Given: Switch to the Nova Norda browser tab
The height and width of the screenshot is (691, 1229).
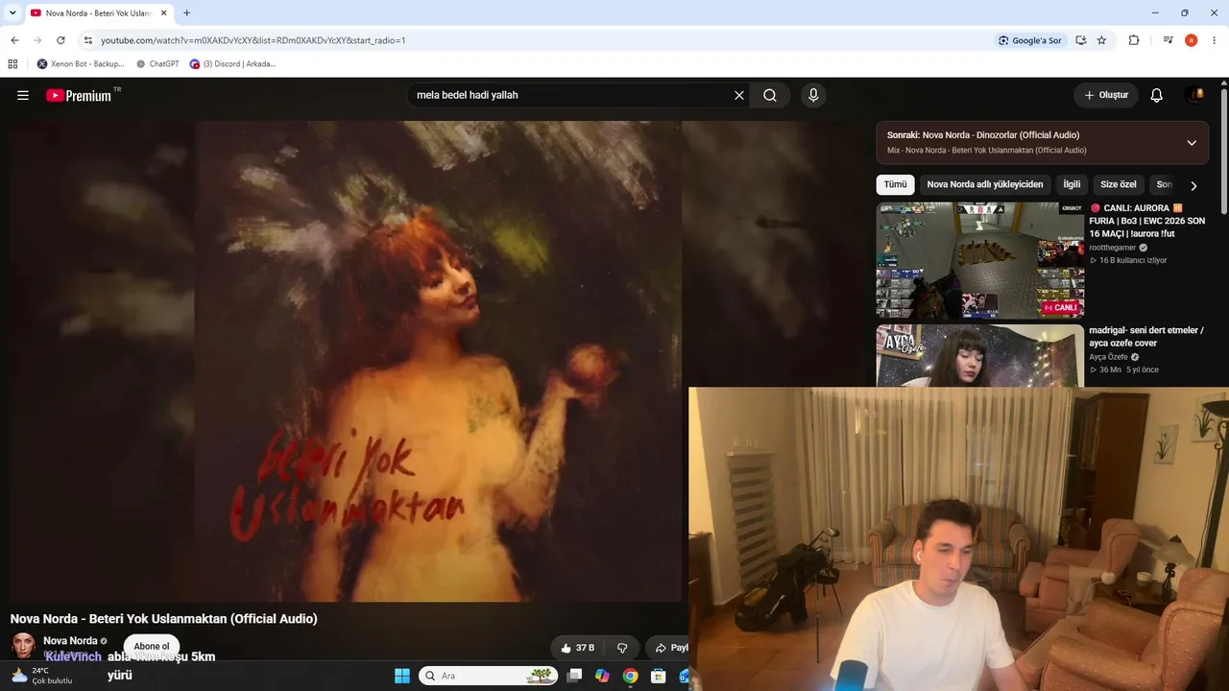Looking at the screenshot, I should pos(98,13).
